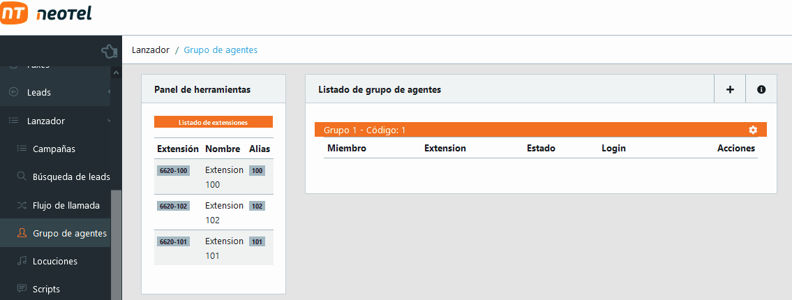Add a new agent group with plus icon
The width and height of the screenshot is (792, 300).
click(x=730, y=89)
